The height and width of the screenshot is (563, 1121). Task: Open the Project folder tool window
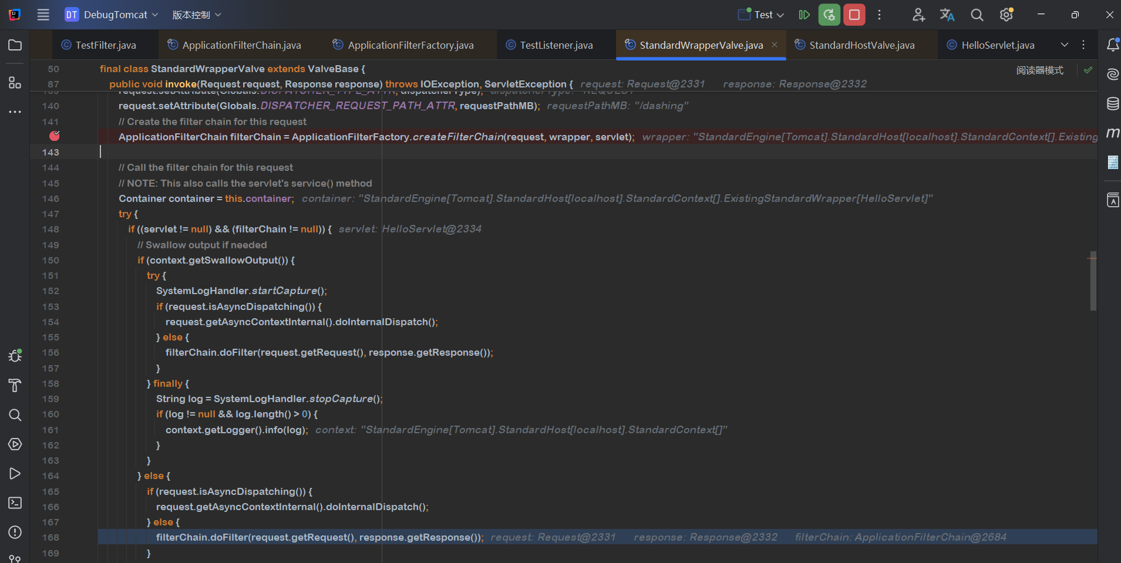pyautogui.click(x=15, y=45)
